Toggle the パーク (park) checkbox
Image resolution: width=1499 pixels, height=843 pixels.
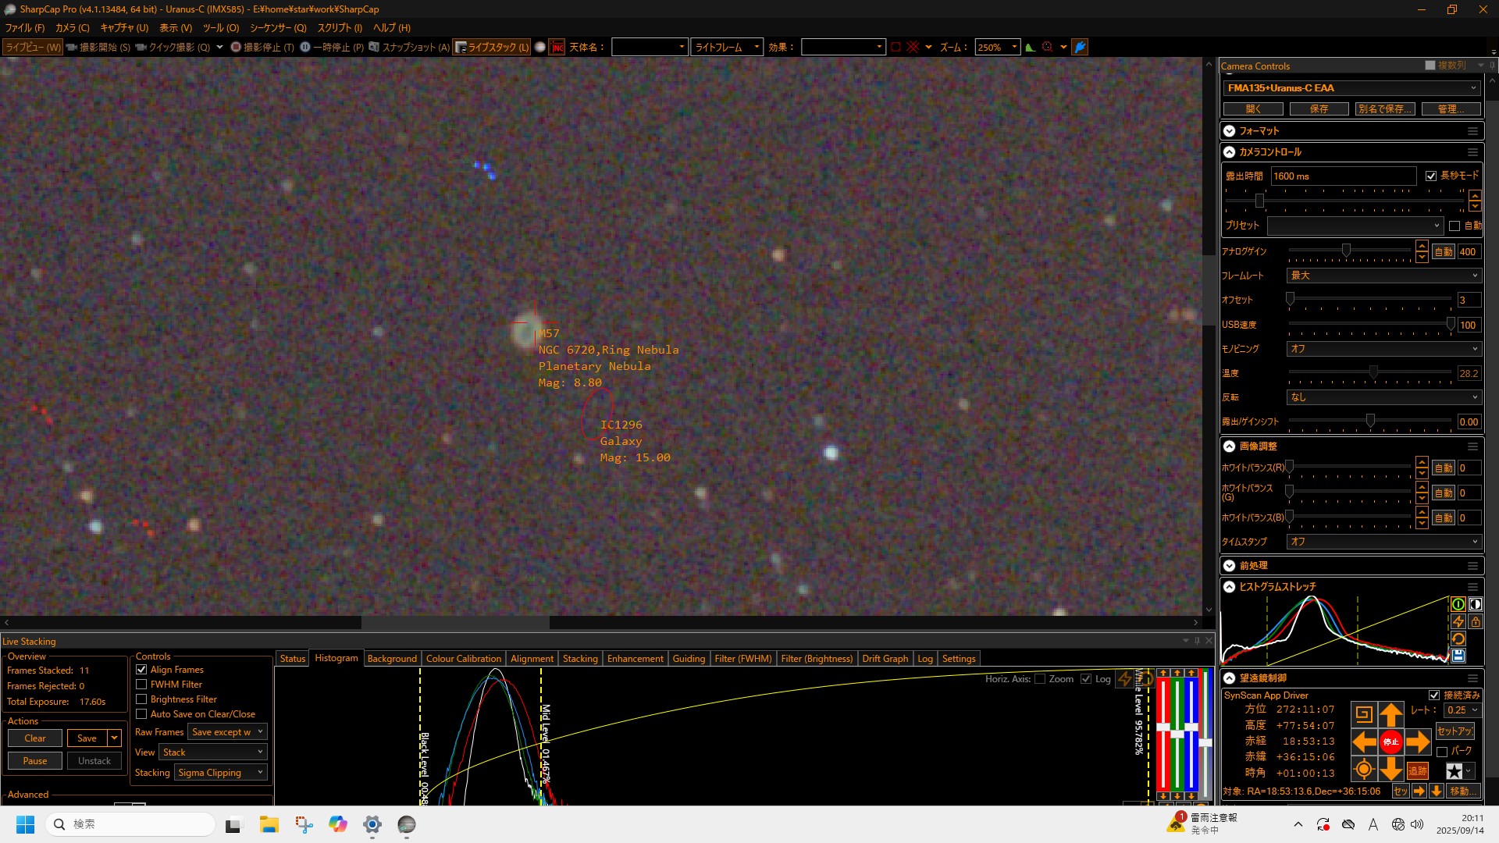(1442, 752)
